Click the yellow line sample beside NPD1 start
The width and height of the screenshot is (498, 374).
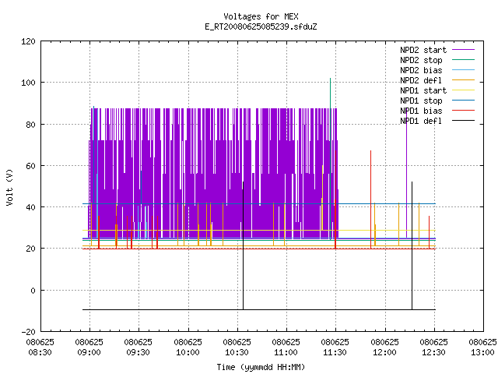pyautogui.click(x=464, y=90)
